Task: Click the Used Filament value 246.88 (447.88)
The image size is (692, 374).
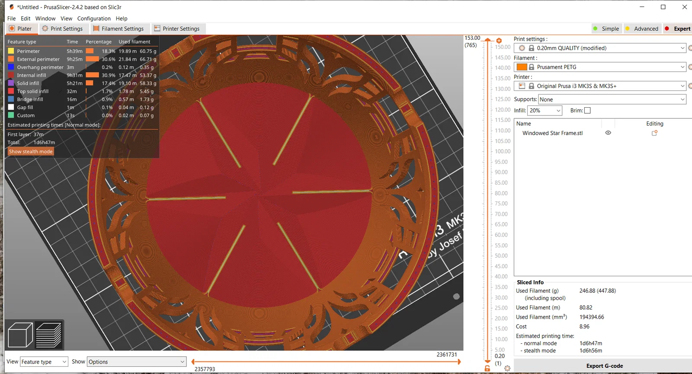Action: point(598,291)
